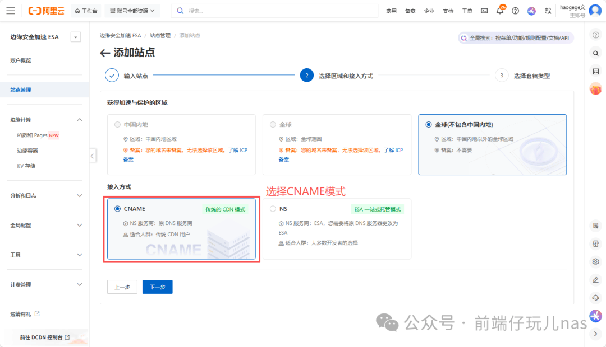Click the 上一步 button
The image size is (606, 347).
tap(122, 287)
